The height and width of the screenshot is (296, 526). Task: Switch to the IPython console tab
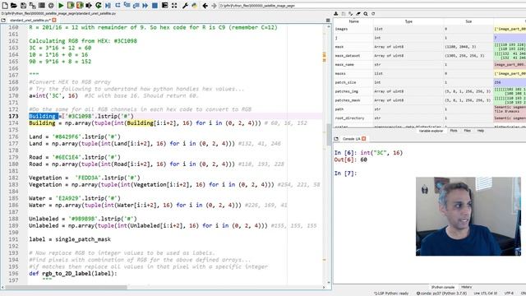coord(442,287)
